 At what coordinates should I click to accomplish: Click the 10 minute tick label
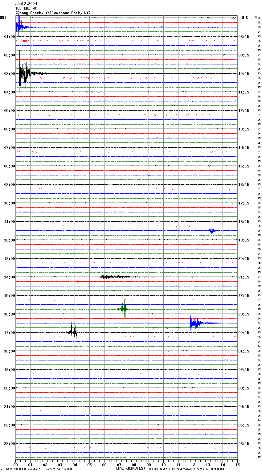(x=163, y=465)
